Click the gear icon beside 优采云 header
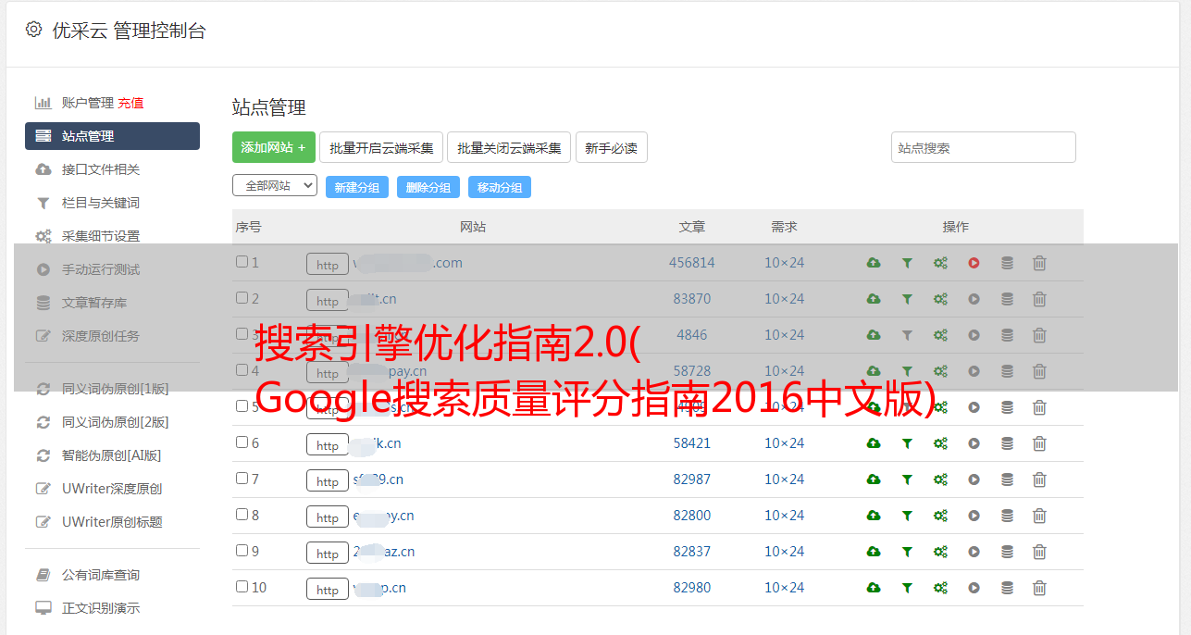Viewport: 1191px width, 635px height. [34, 30]
